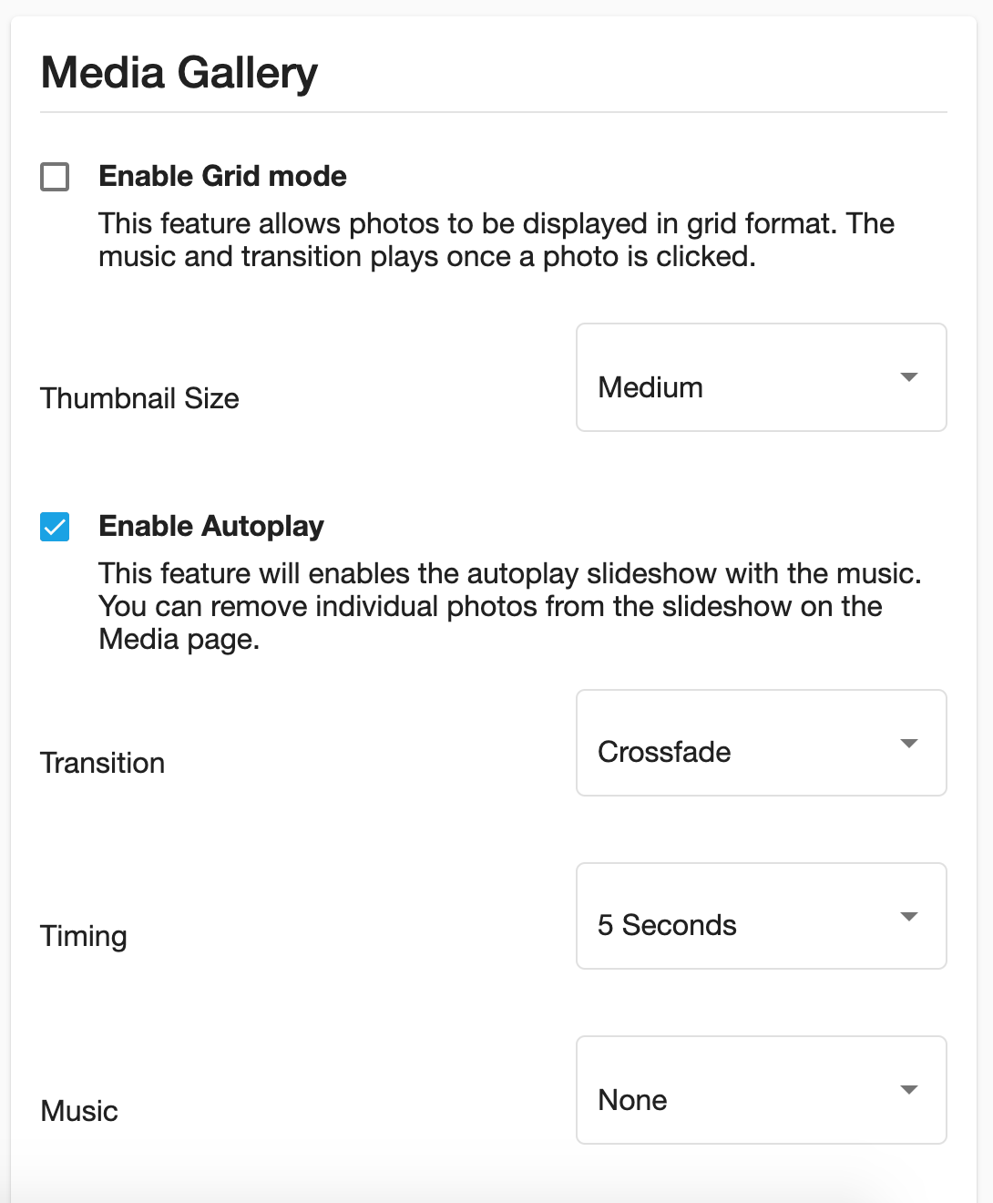Viewport: 993px width, 1203px height.
Task: Click the Music field label
Action: pos(79,1111)
